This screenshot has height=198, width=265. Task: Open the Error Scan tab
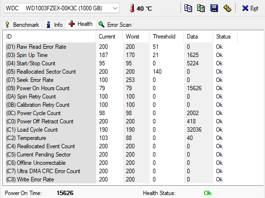pos(115,25)
